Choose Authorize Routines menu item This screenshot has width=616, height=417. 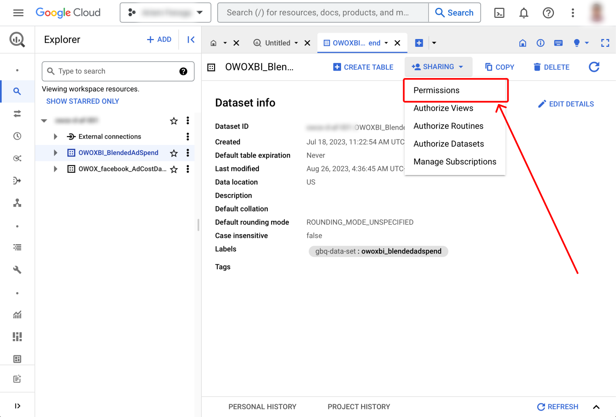(455, 126)
